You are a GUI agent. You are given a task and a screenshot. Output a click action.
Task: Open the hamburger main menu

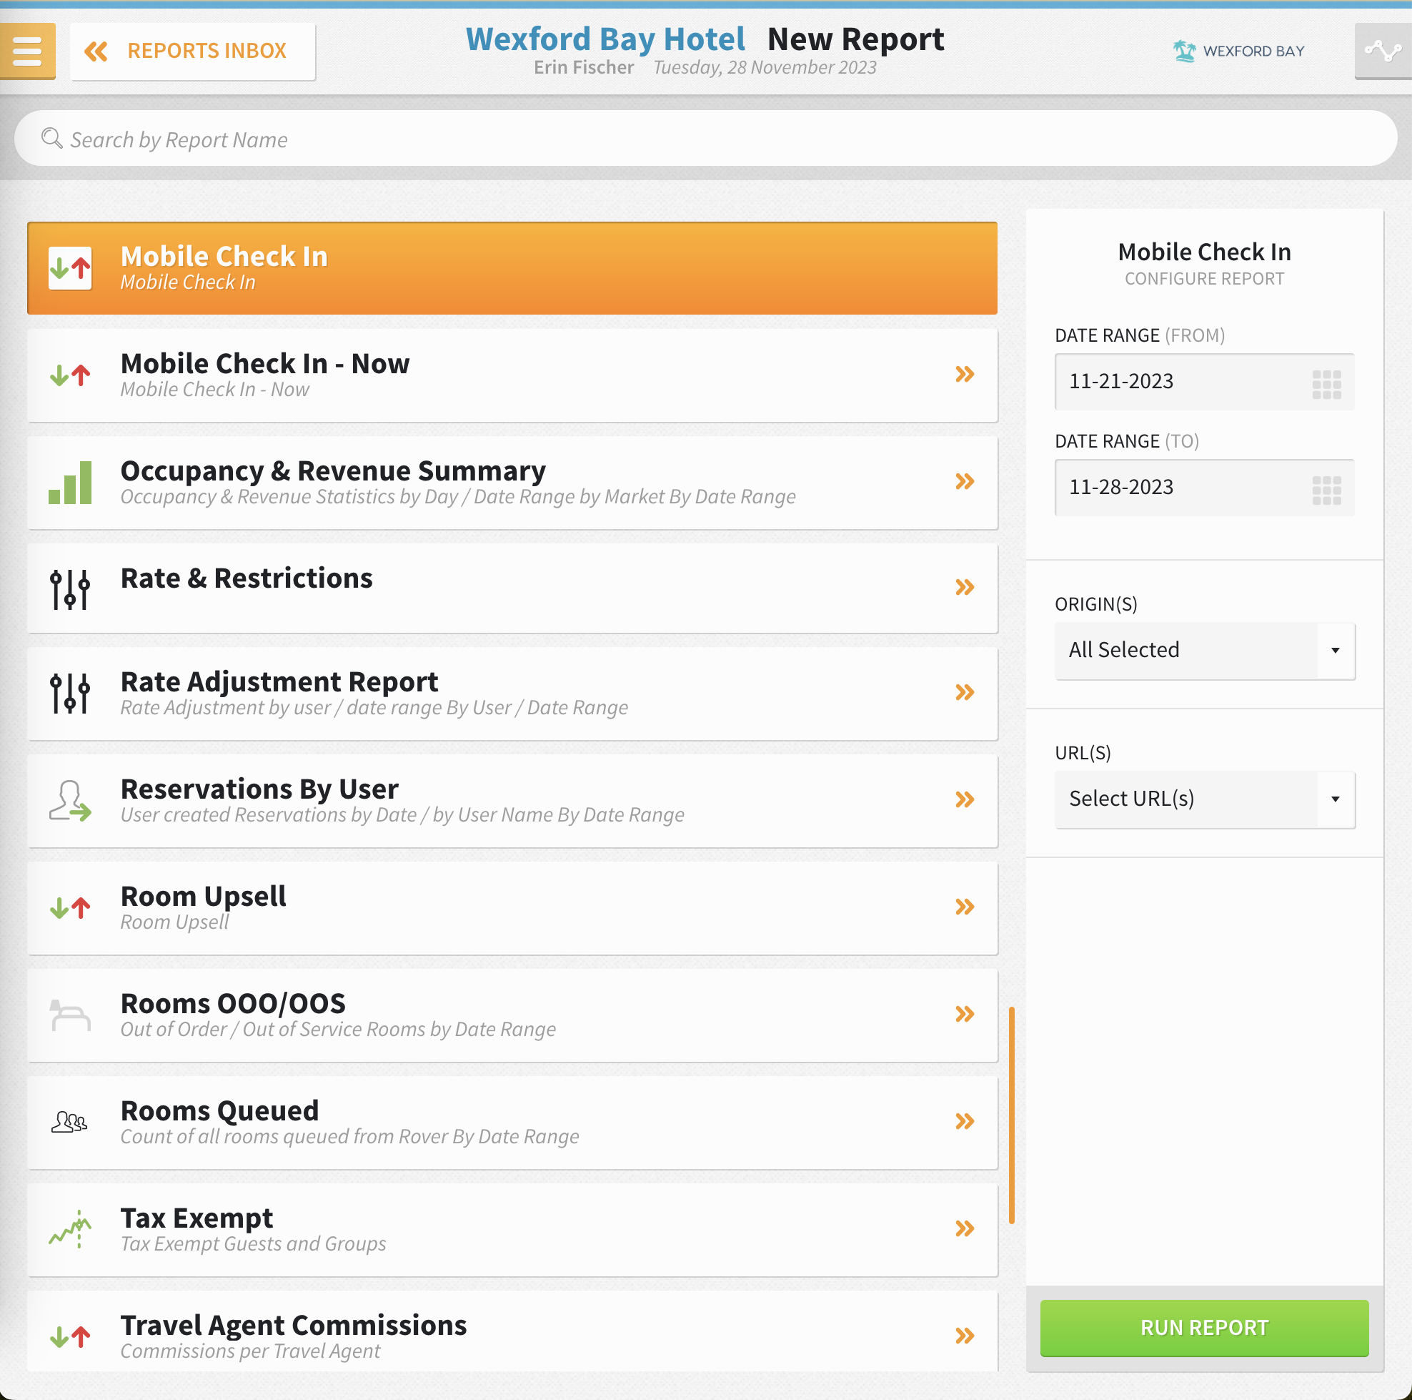(27, 51)
